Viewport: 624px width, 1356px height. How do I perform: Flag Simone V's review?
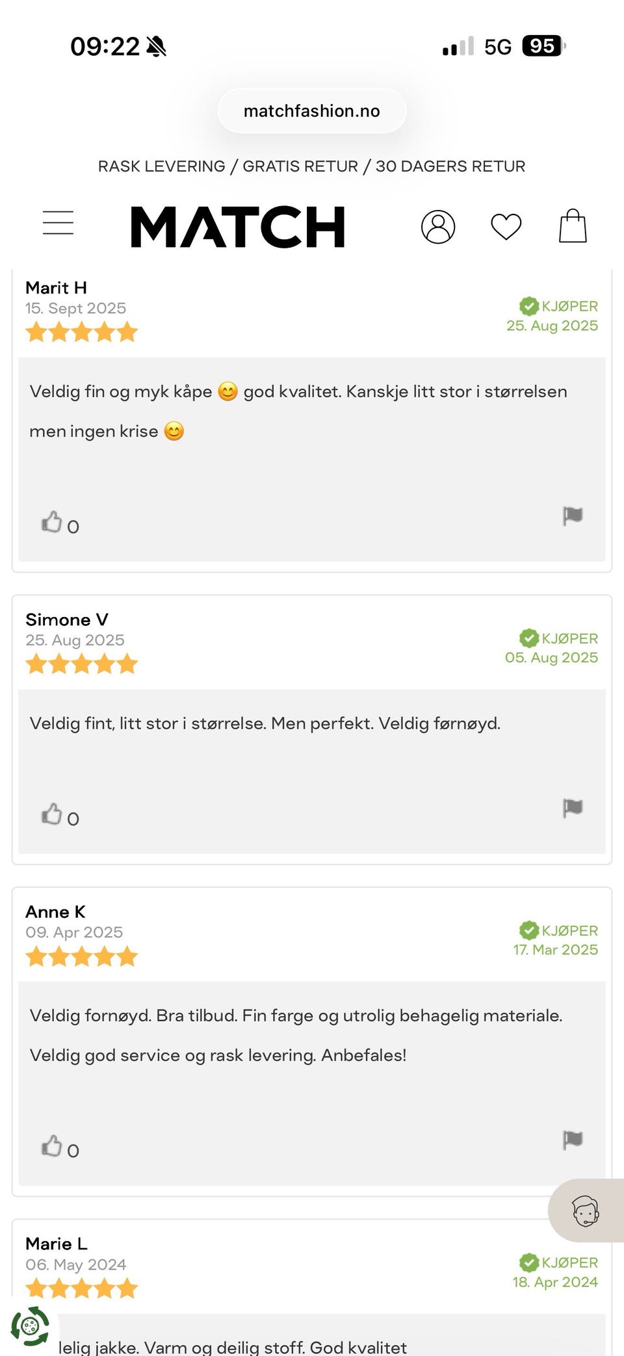[x=571, y=809]
